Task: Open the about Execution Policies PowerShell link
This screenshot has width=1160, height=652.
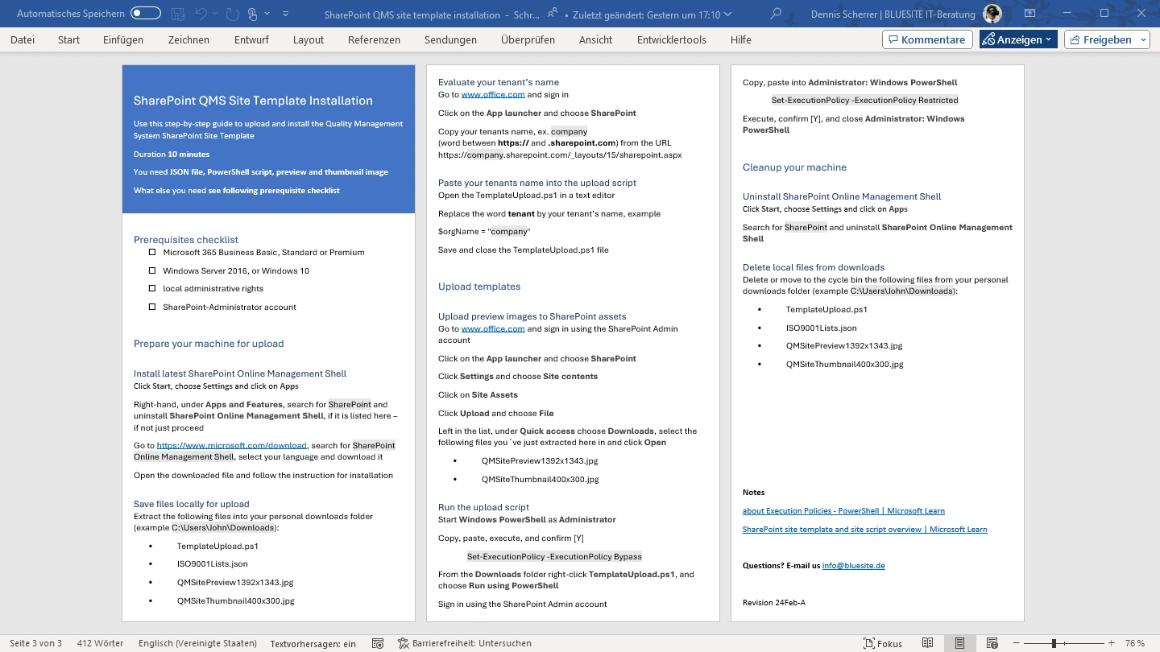Action: tap(843, 510)
